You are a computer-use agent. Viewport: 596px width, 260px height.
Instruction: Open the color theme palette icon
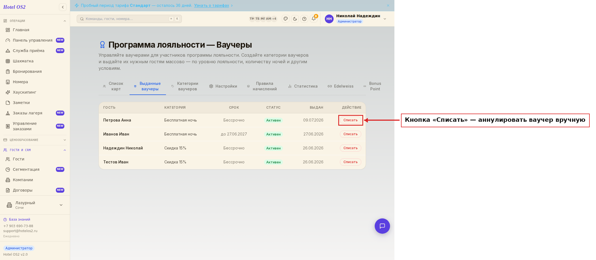tap(286, 19)
